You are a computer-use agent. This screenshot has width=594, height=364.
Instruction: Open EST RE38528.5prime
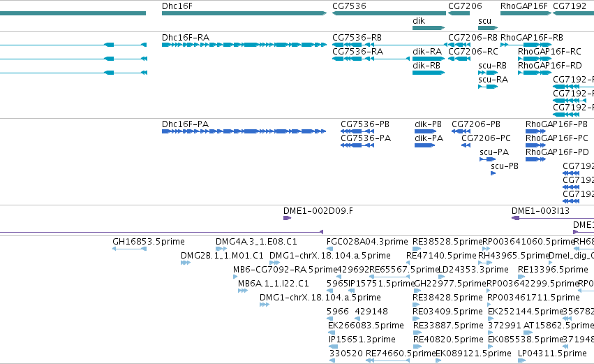tap(417, 249)
